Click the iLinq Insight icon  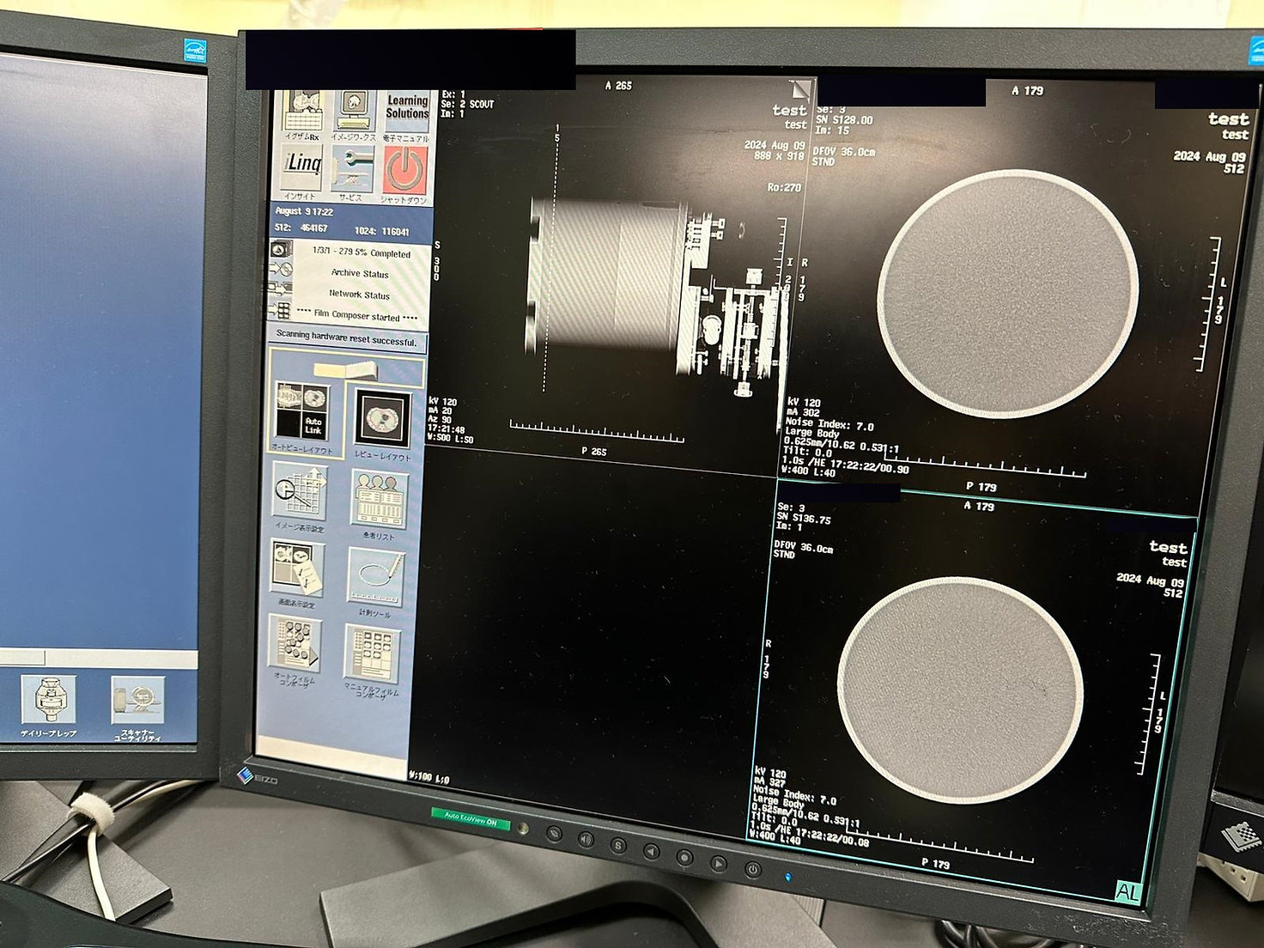click(x=302, y=167)
